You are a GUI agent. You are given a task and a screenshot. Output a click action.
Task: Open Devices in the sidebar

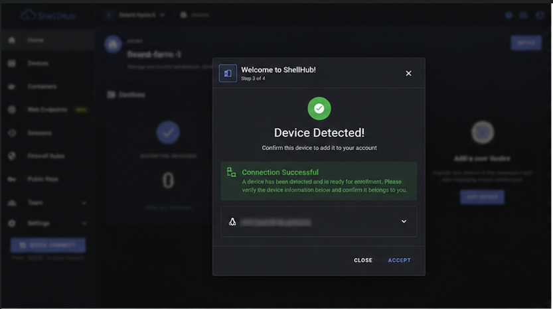48,64
